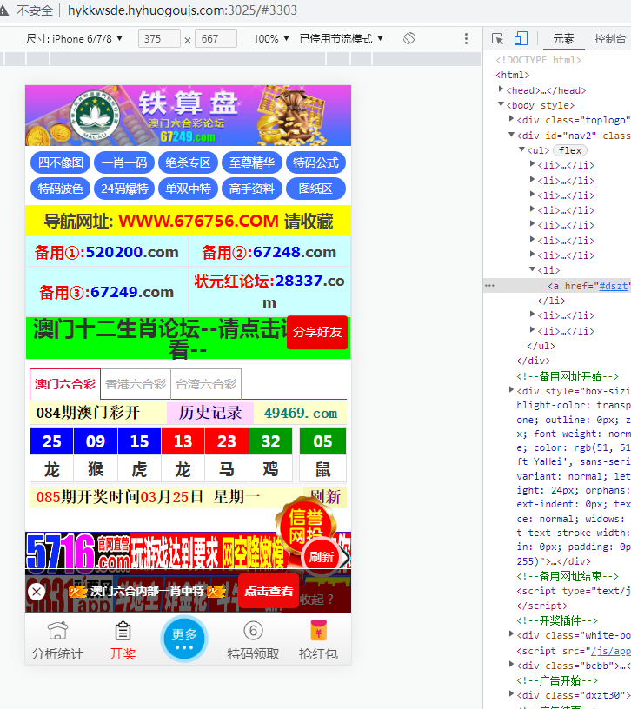Close the 澳门六合内部 popup banner
The width and height of the screenshot is (631, 709).
(37, 592)
